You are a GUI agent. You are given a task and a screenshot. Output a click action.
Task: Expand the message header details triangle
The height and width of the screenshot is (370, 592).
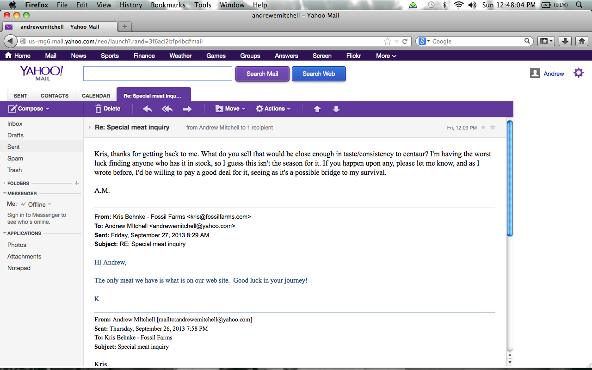(90, 127)
